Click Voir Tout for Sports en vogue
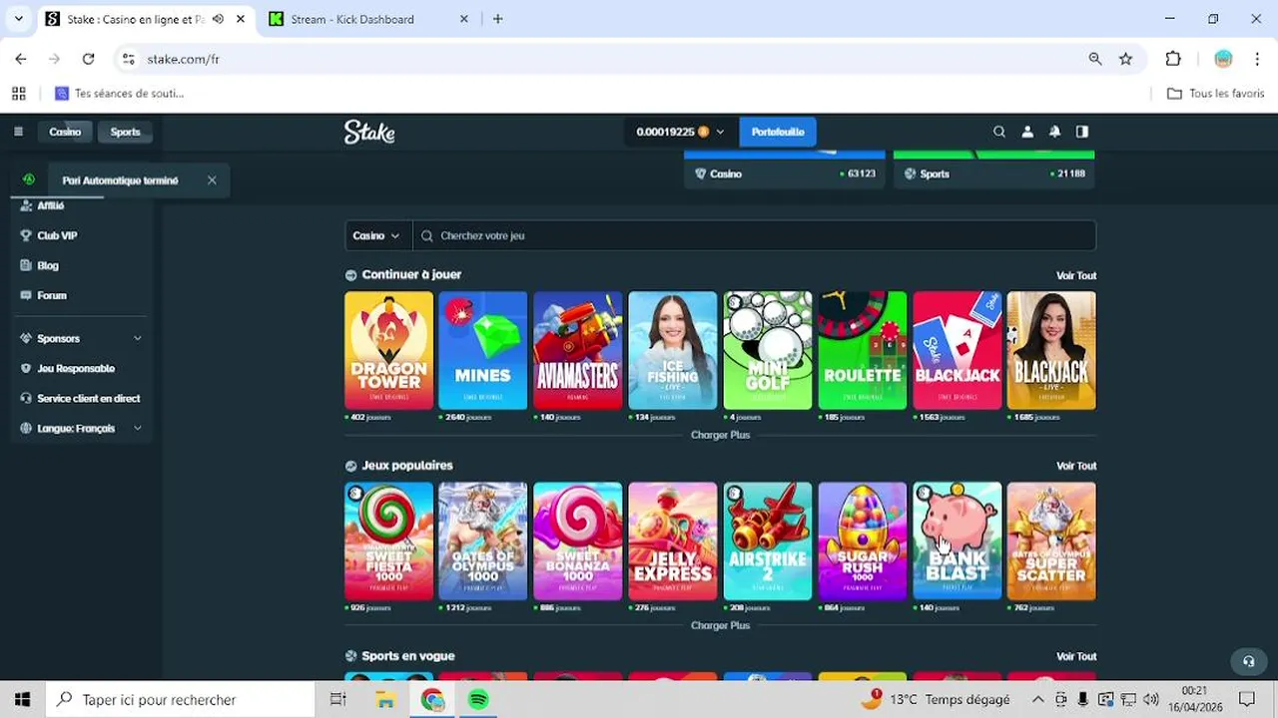 pos(1076,656)
